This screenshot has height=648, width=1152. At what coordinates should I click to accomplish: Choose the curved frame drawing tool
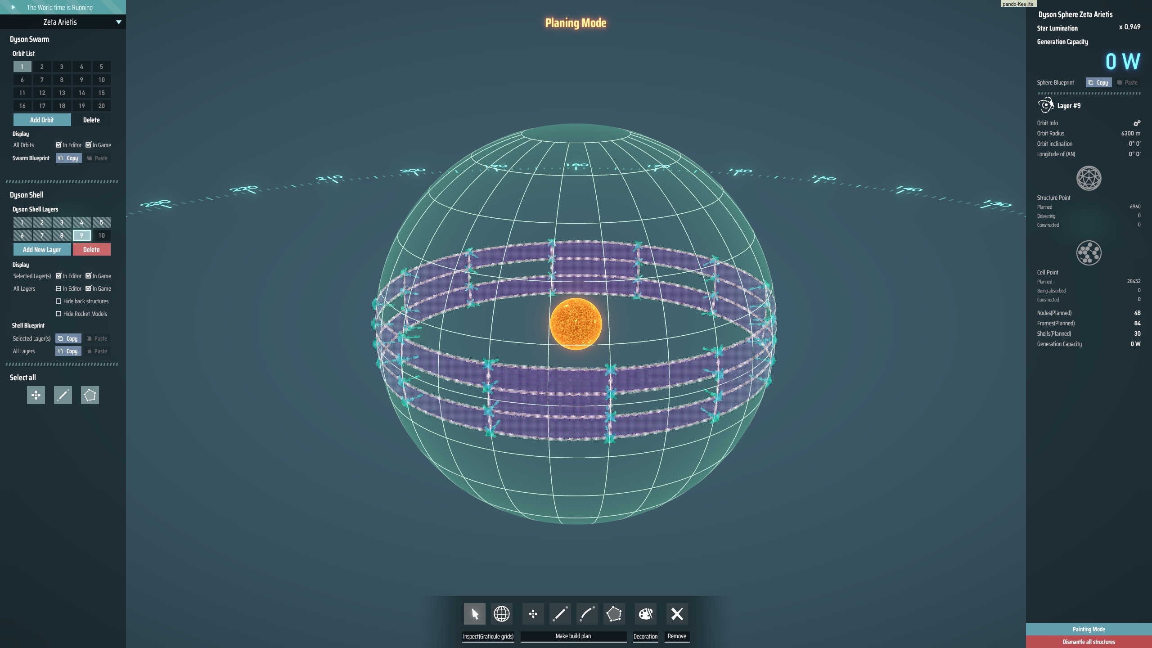click(x=586, y=613)
